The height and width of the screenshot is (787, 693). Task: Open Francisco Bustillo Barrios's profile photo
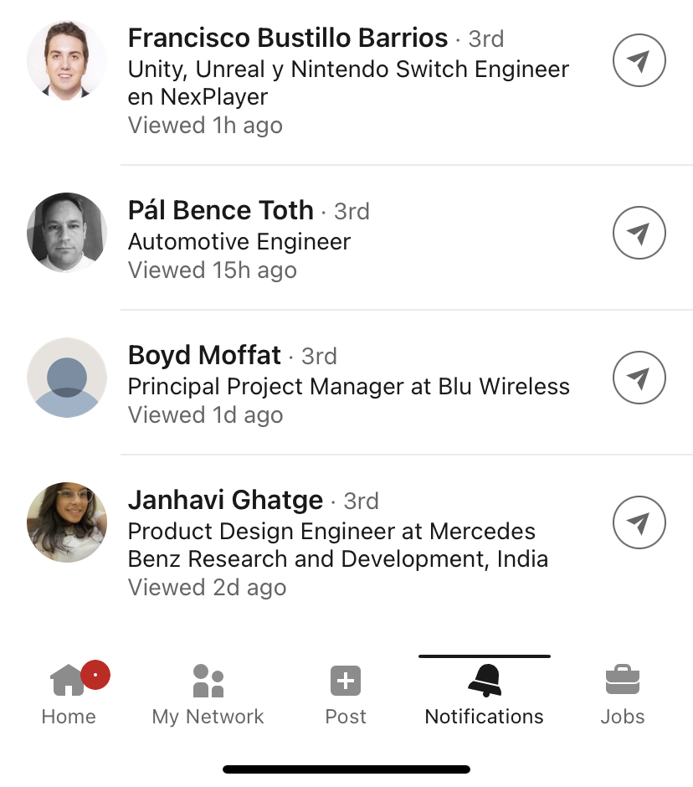[x=67, y=60]
